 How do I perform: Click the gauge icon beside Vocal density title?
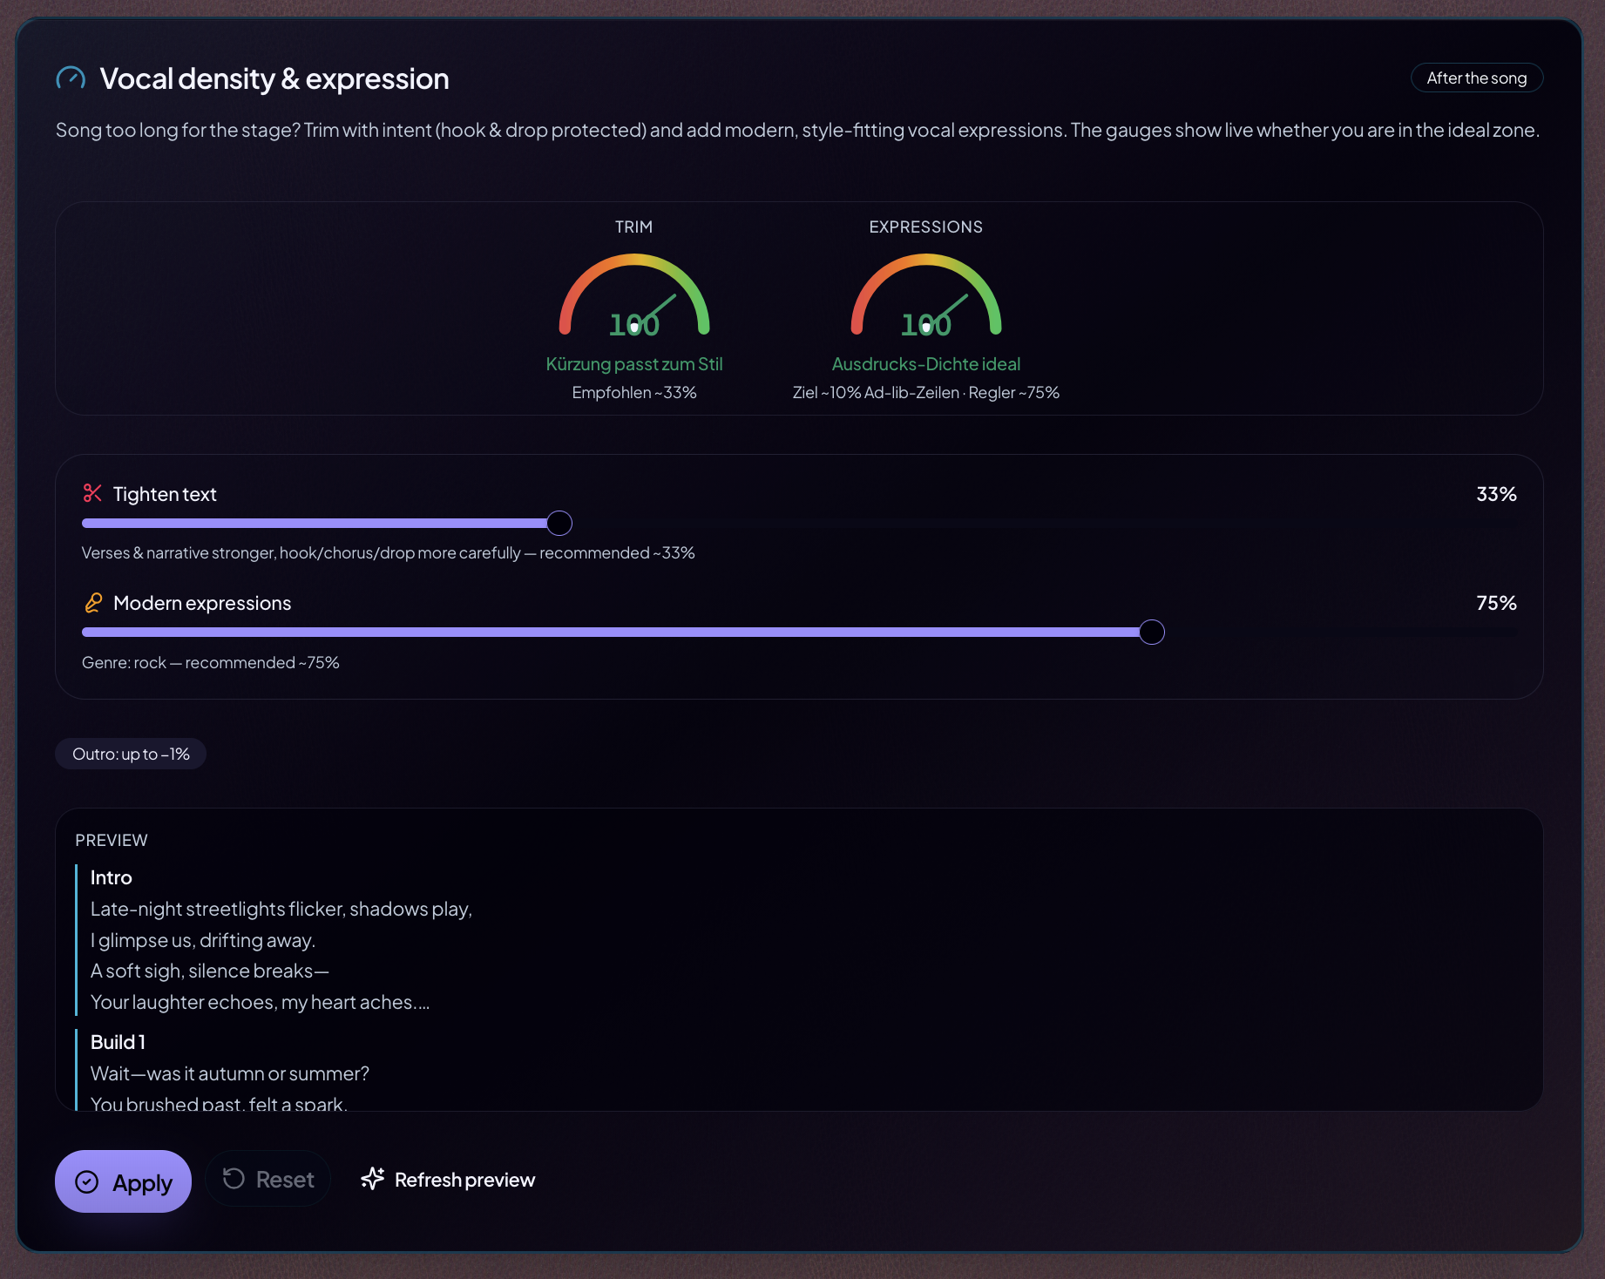71,78
